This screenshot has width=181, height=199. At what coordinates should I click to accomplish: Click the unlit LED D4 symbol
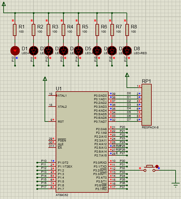[63, 51]
